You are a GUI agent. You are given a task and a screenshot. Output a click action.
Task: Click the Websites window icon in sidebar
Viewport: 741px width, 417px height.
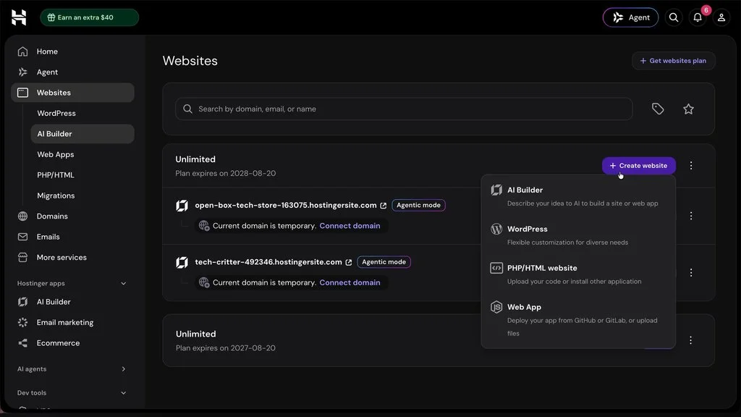click(x=22, y=93)
